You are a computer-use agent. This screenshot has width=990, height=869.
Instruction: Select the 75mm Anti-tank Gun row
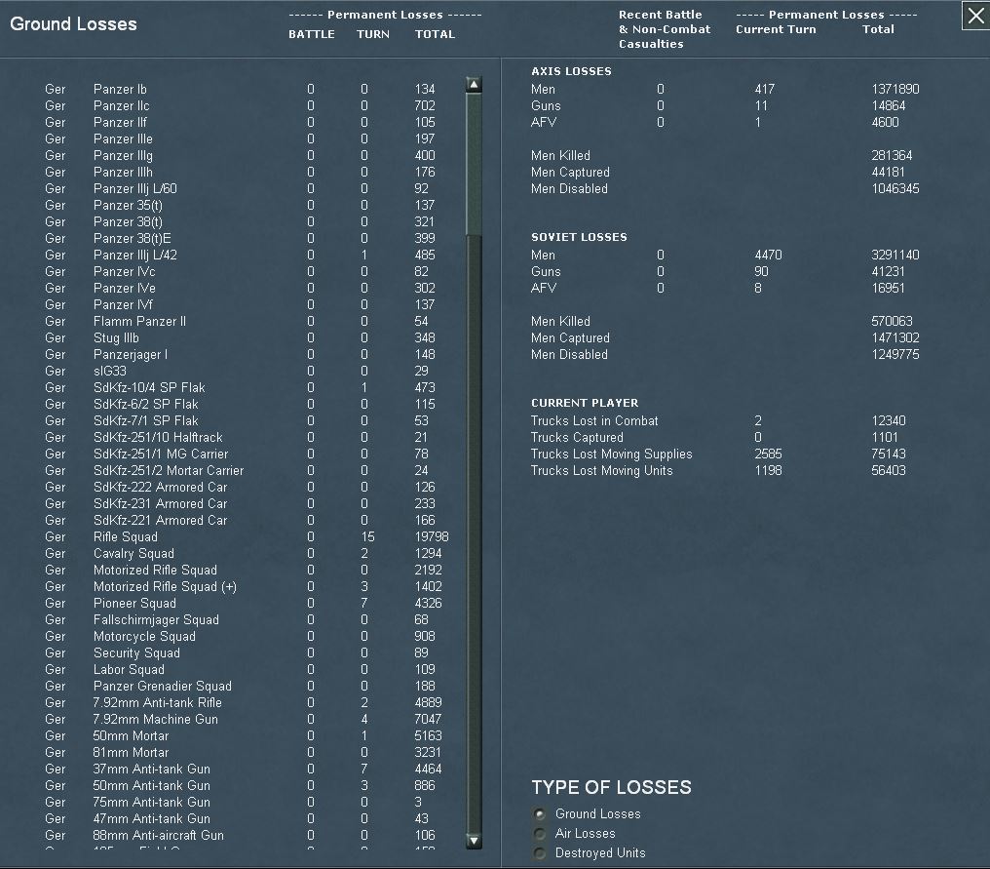247,802
